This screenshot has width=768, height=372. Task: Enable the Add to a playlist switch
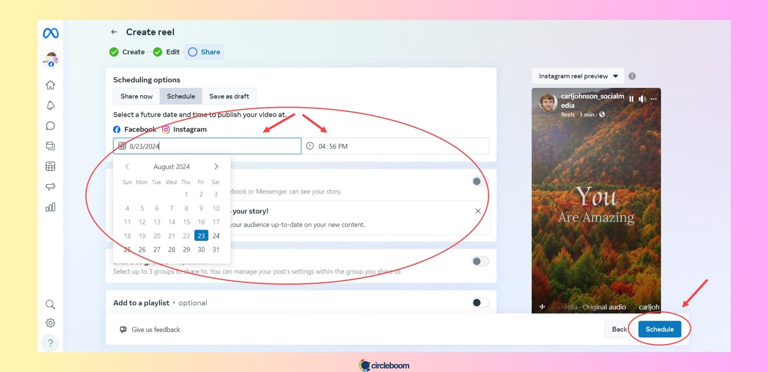pyautogui.click(x=480, y=303)
